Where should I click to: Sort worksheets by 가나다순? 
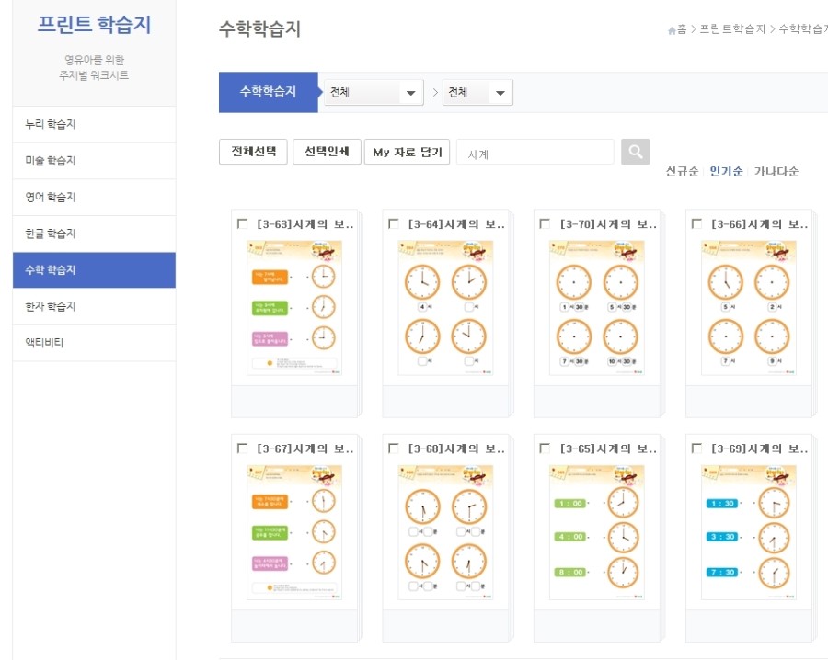[x=776, y=171]
